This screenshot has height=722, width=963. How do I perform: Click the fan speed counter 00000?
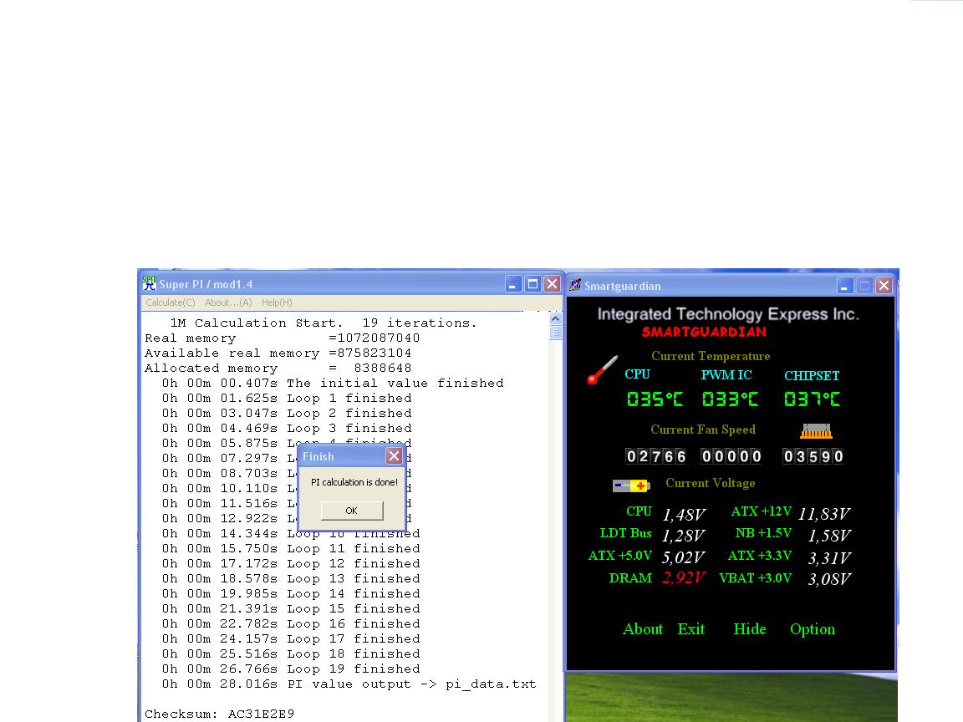tap(731, 456)
